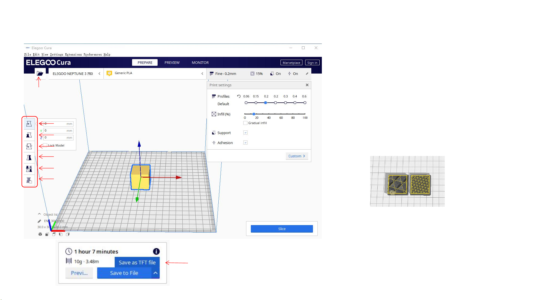533x300 pixels.
Task: Click the infill pattern comparison thumbnail
Action: (407, 181)
